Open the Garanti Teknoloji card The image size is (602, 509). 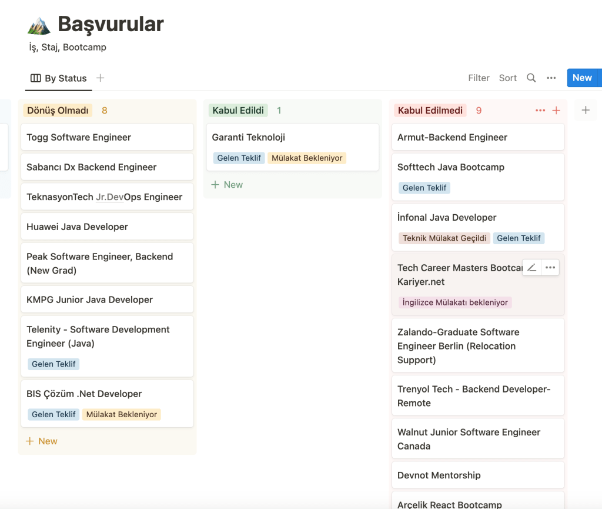pyautogui.click(x=292, y=138)
